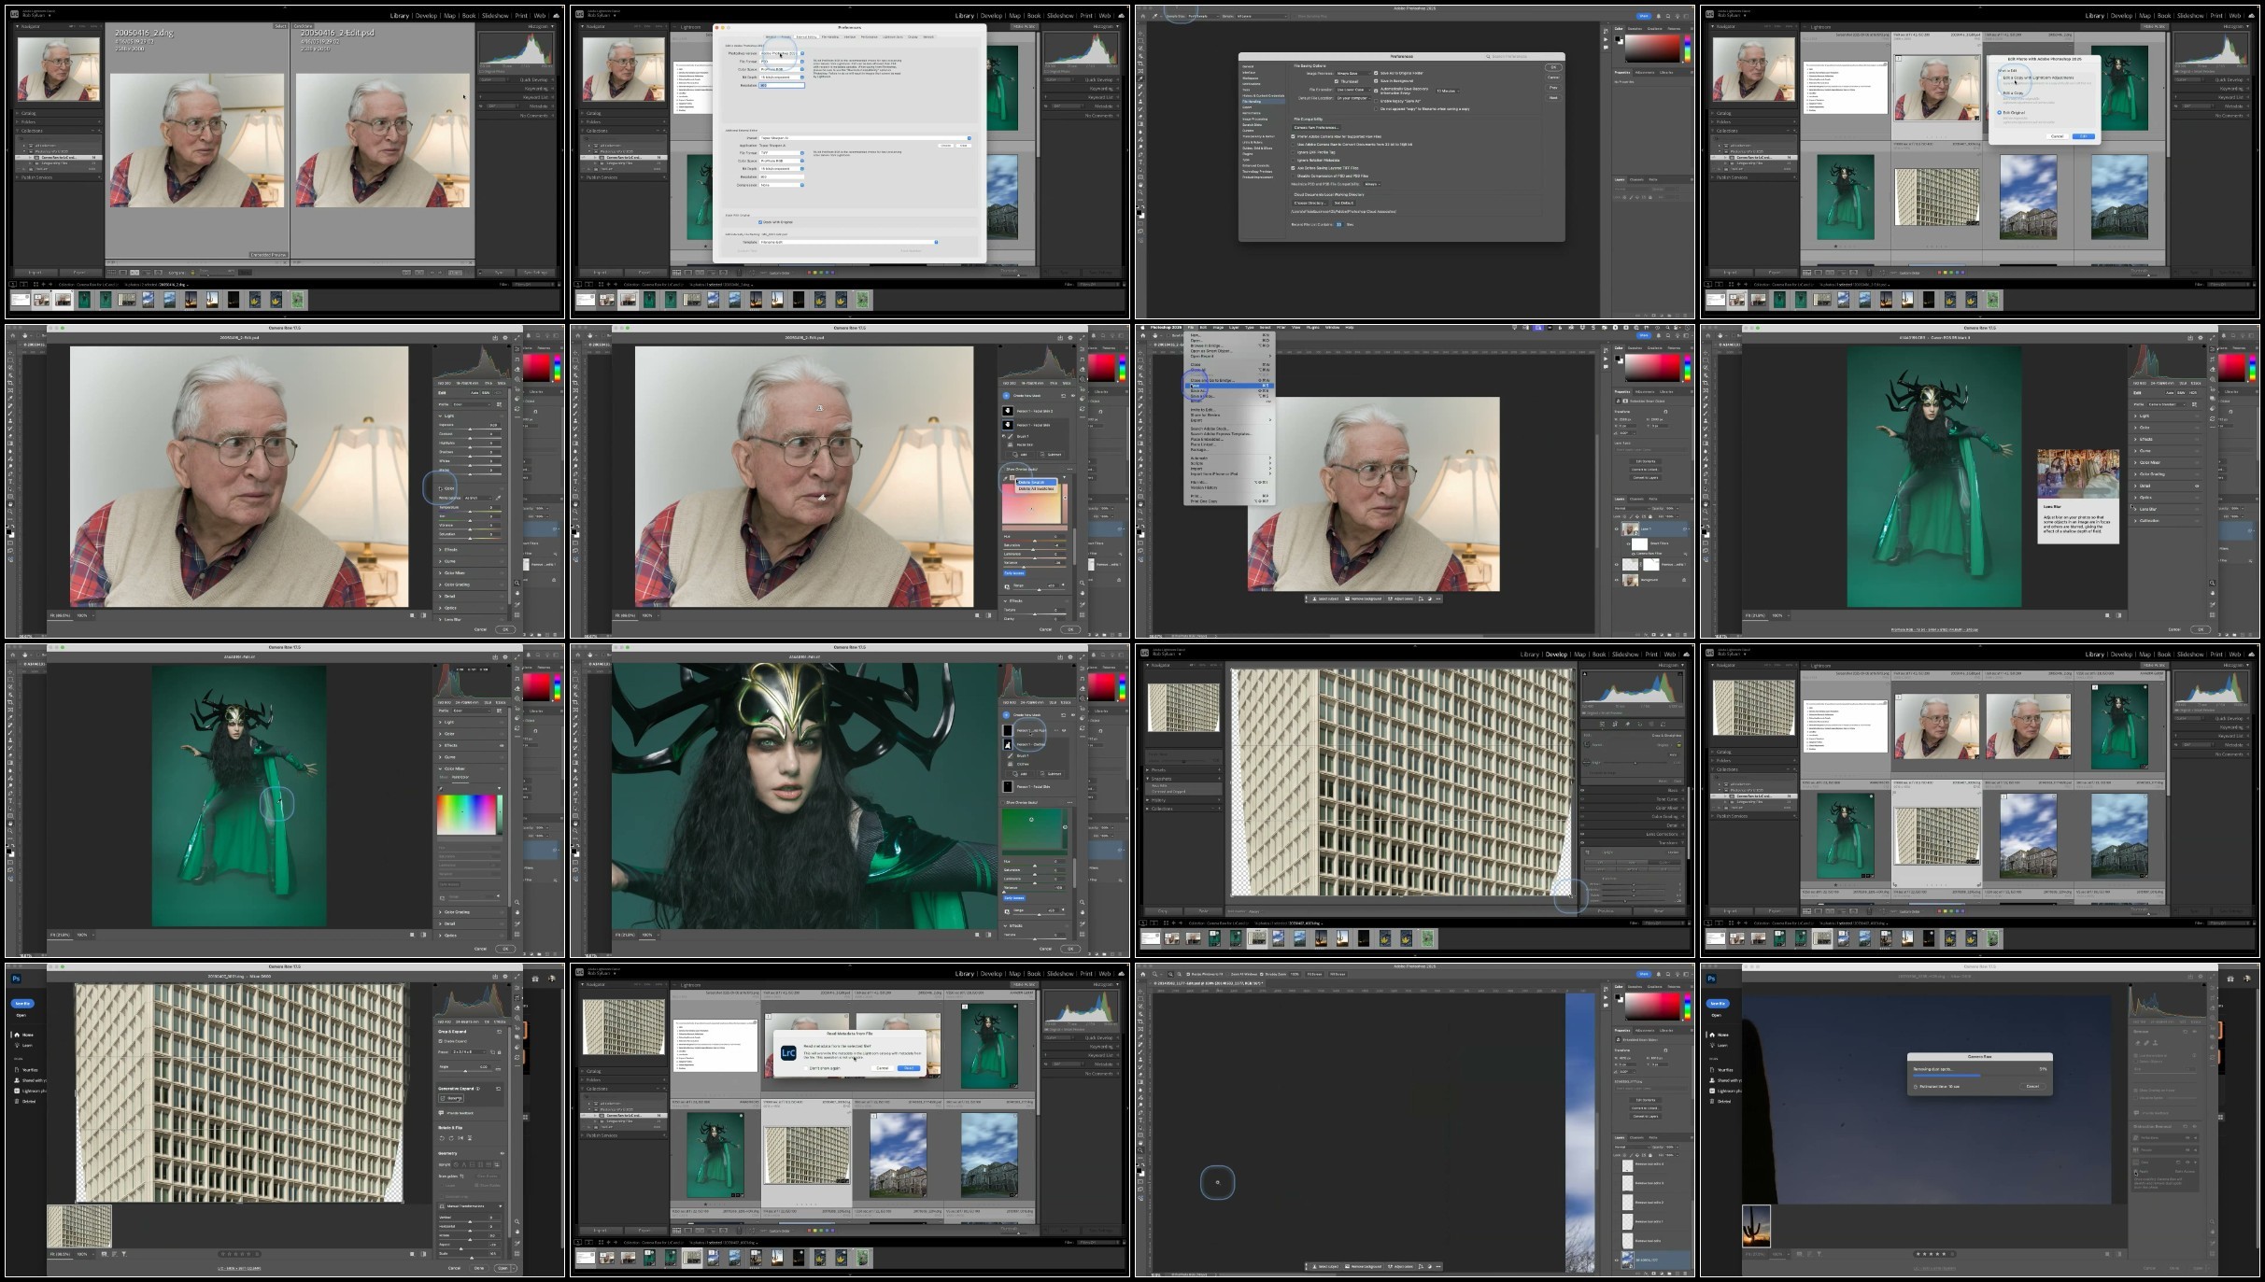Open Compression dropdown in External Editing preferences
This screenshot has width=2265, height=1282.
pos(782,185)
